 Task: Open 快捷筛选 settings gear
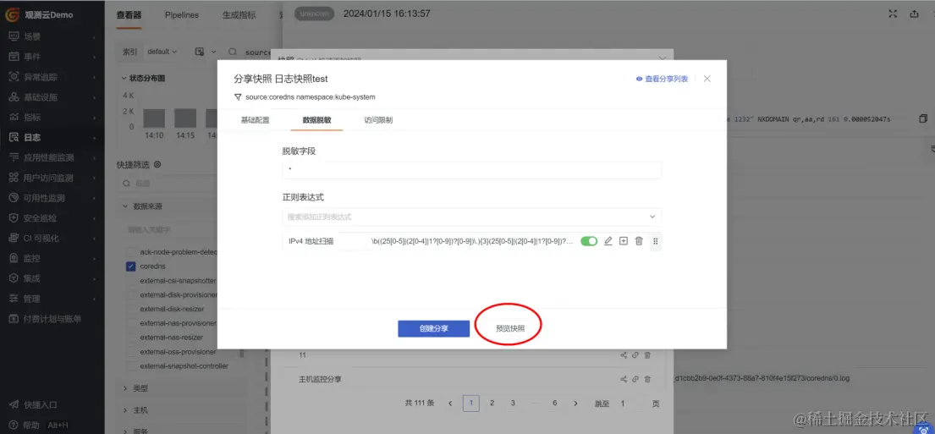[x=157, y=164]
